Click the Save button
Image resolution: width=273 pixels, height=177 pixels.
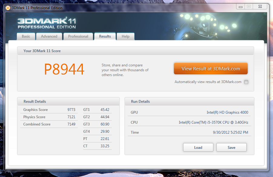coord(232,148)
